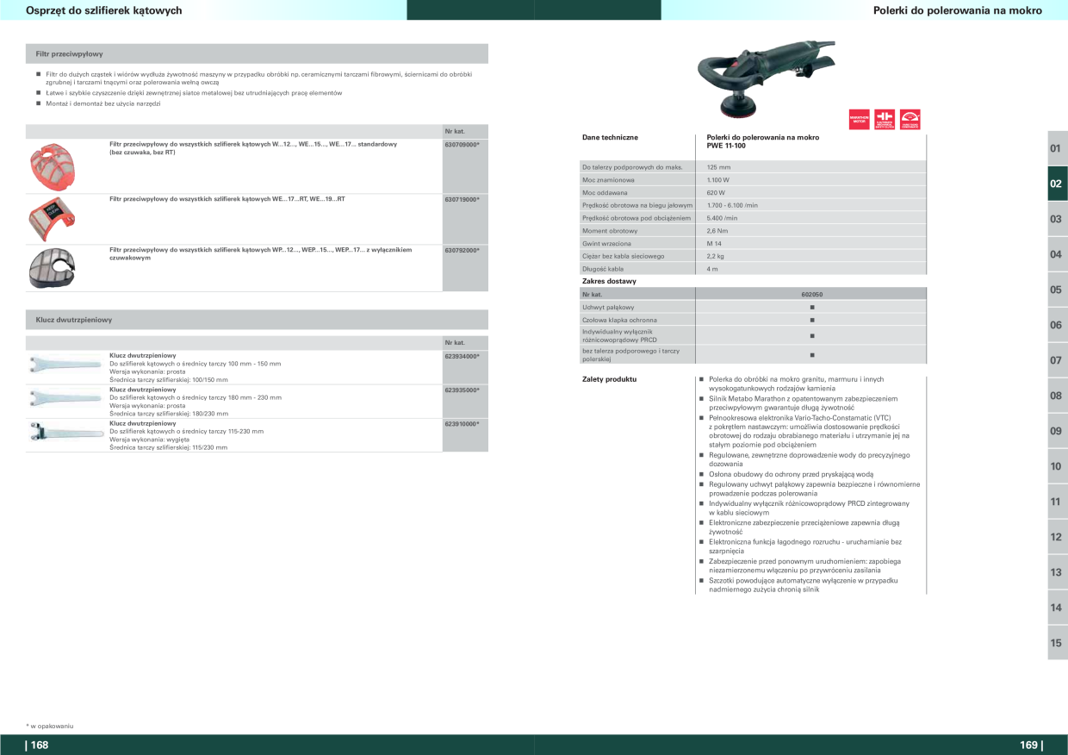Click the '5.400 /min' value
This screenshot has width=1068, height=755.
pos(722,218)
